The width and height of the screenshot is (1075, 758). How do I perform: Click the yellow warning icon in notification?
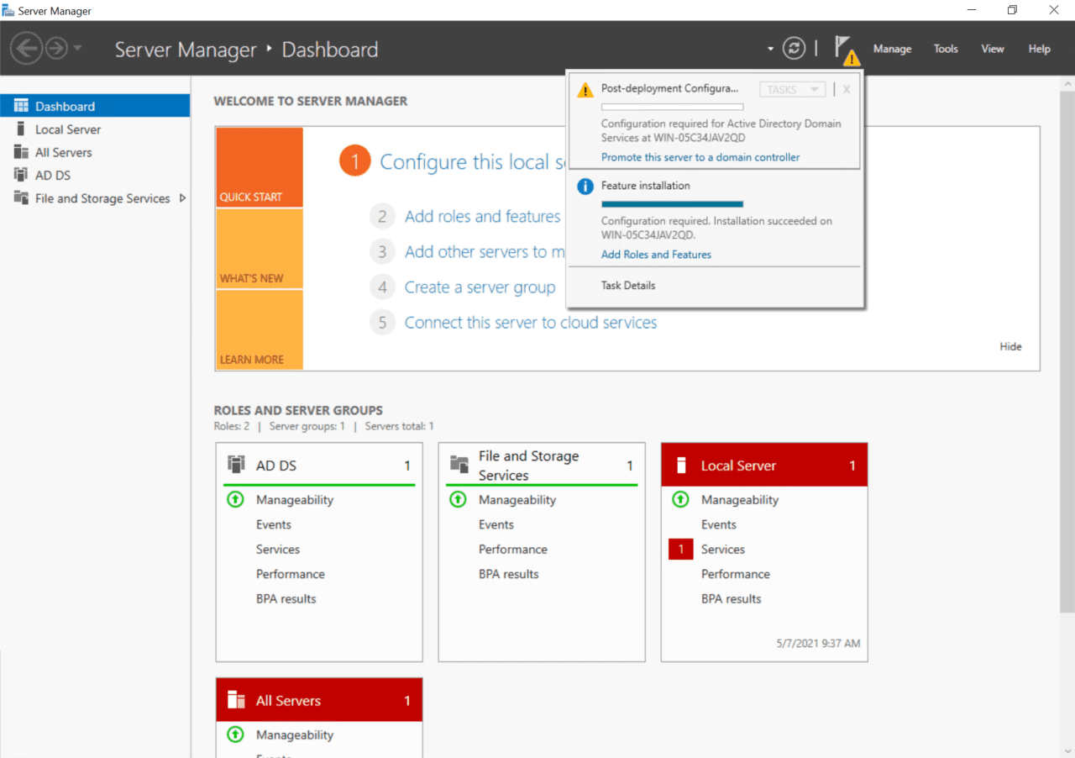(x=585, y=90)
